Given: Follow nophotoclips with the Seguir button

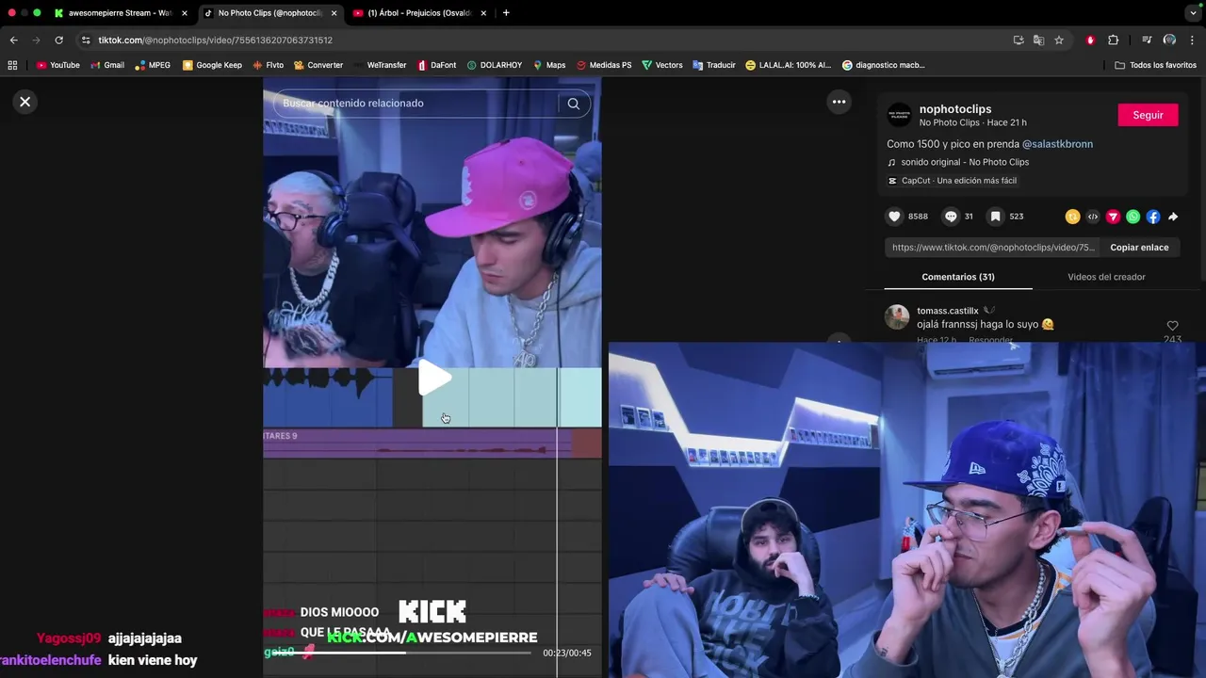Looking at the screenshot, I should pyautogui.click(x=1148, y=115).
